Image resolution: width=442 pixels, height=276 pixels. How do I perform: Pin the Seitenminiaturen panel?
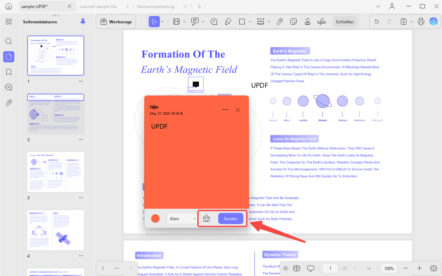tap(83, 22)
